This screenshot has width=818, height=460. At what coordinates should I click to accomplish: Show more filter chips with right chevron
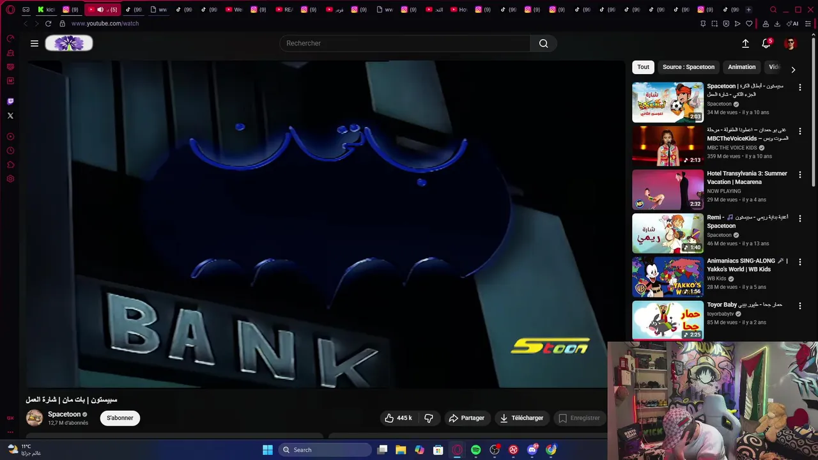click(793, 69)
